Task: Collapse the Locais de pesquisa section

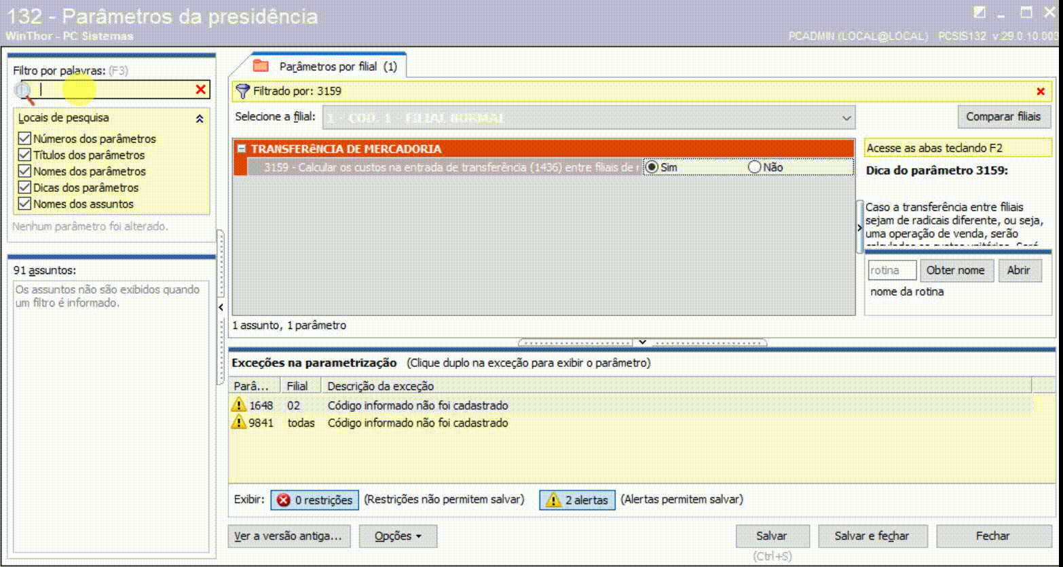Action: click(200, 118)
